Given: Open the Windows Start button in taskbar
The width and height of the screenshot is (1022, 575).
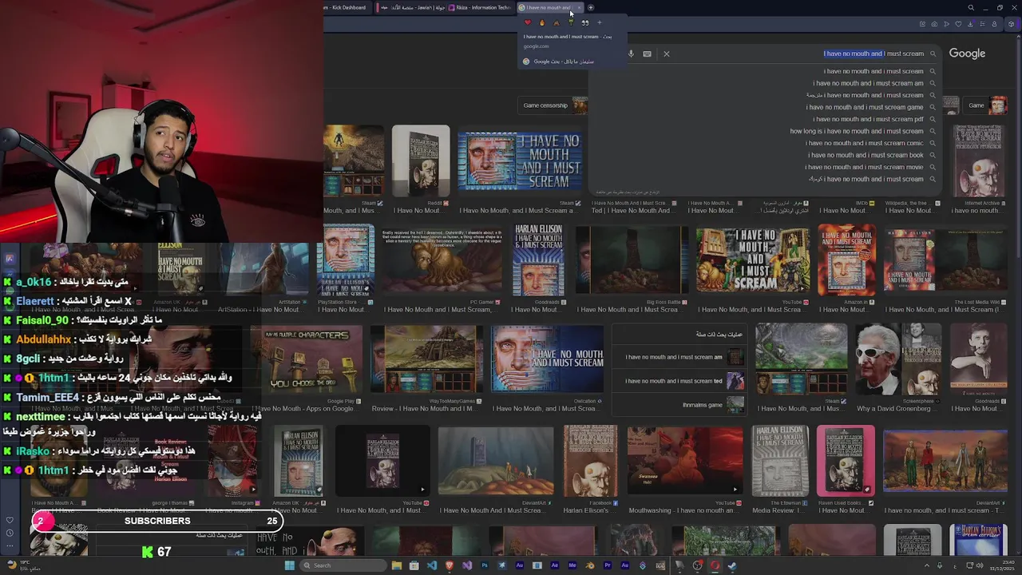Looking at the screenshot, I should (289, 565).
